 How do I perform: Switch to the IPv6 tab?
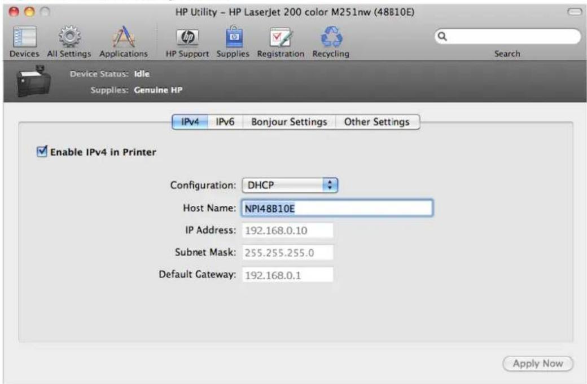pos(225,122)
